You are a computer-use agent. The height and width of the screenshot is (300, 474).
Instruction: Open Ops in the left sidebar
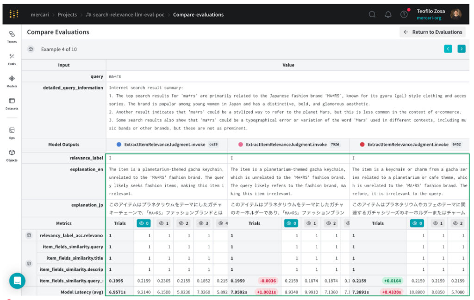pos(12,133)
